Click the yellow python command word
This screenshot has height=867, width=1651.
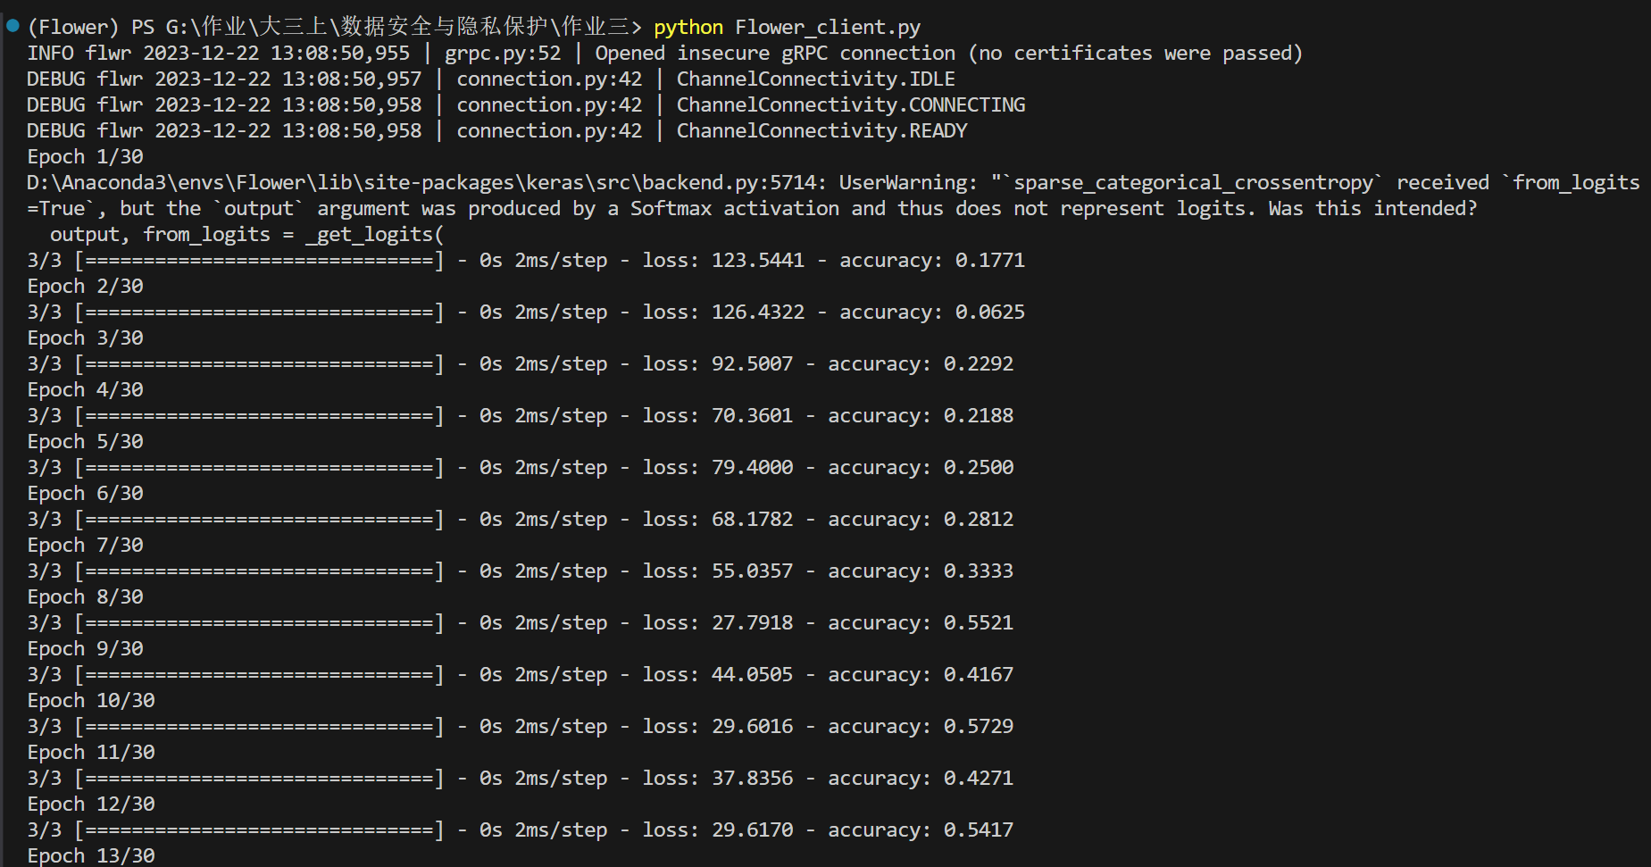click(688, 28)
